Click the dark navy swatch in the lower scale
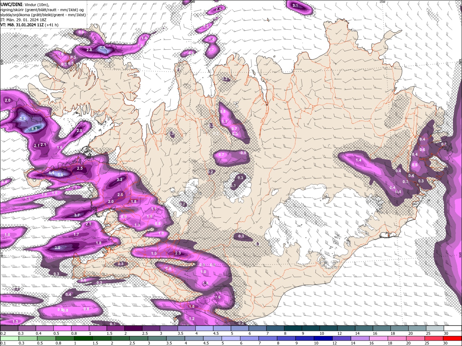This screenshot has width=462, height=346. pyautogui.click(x=323, y=338)
